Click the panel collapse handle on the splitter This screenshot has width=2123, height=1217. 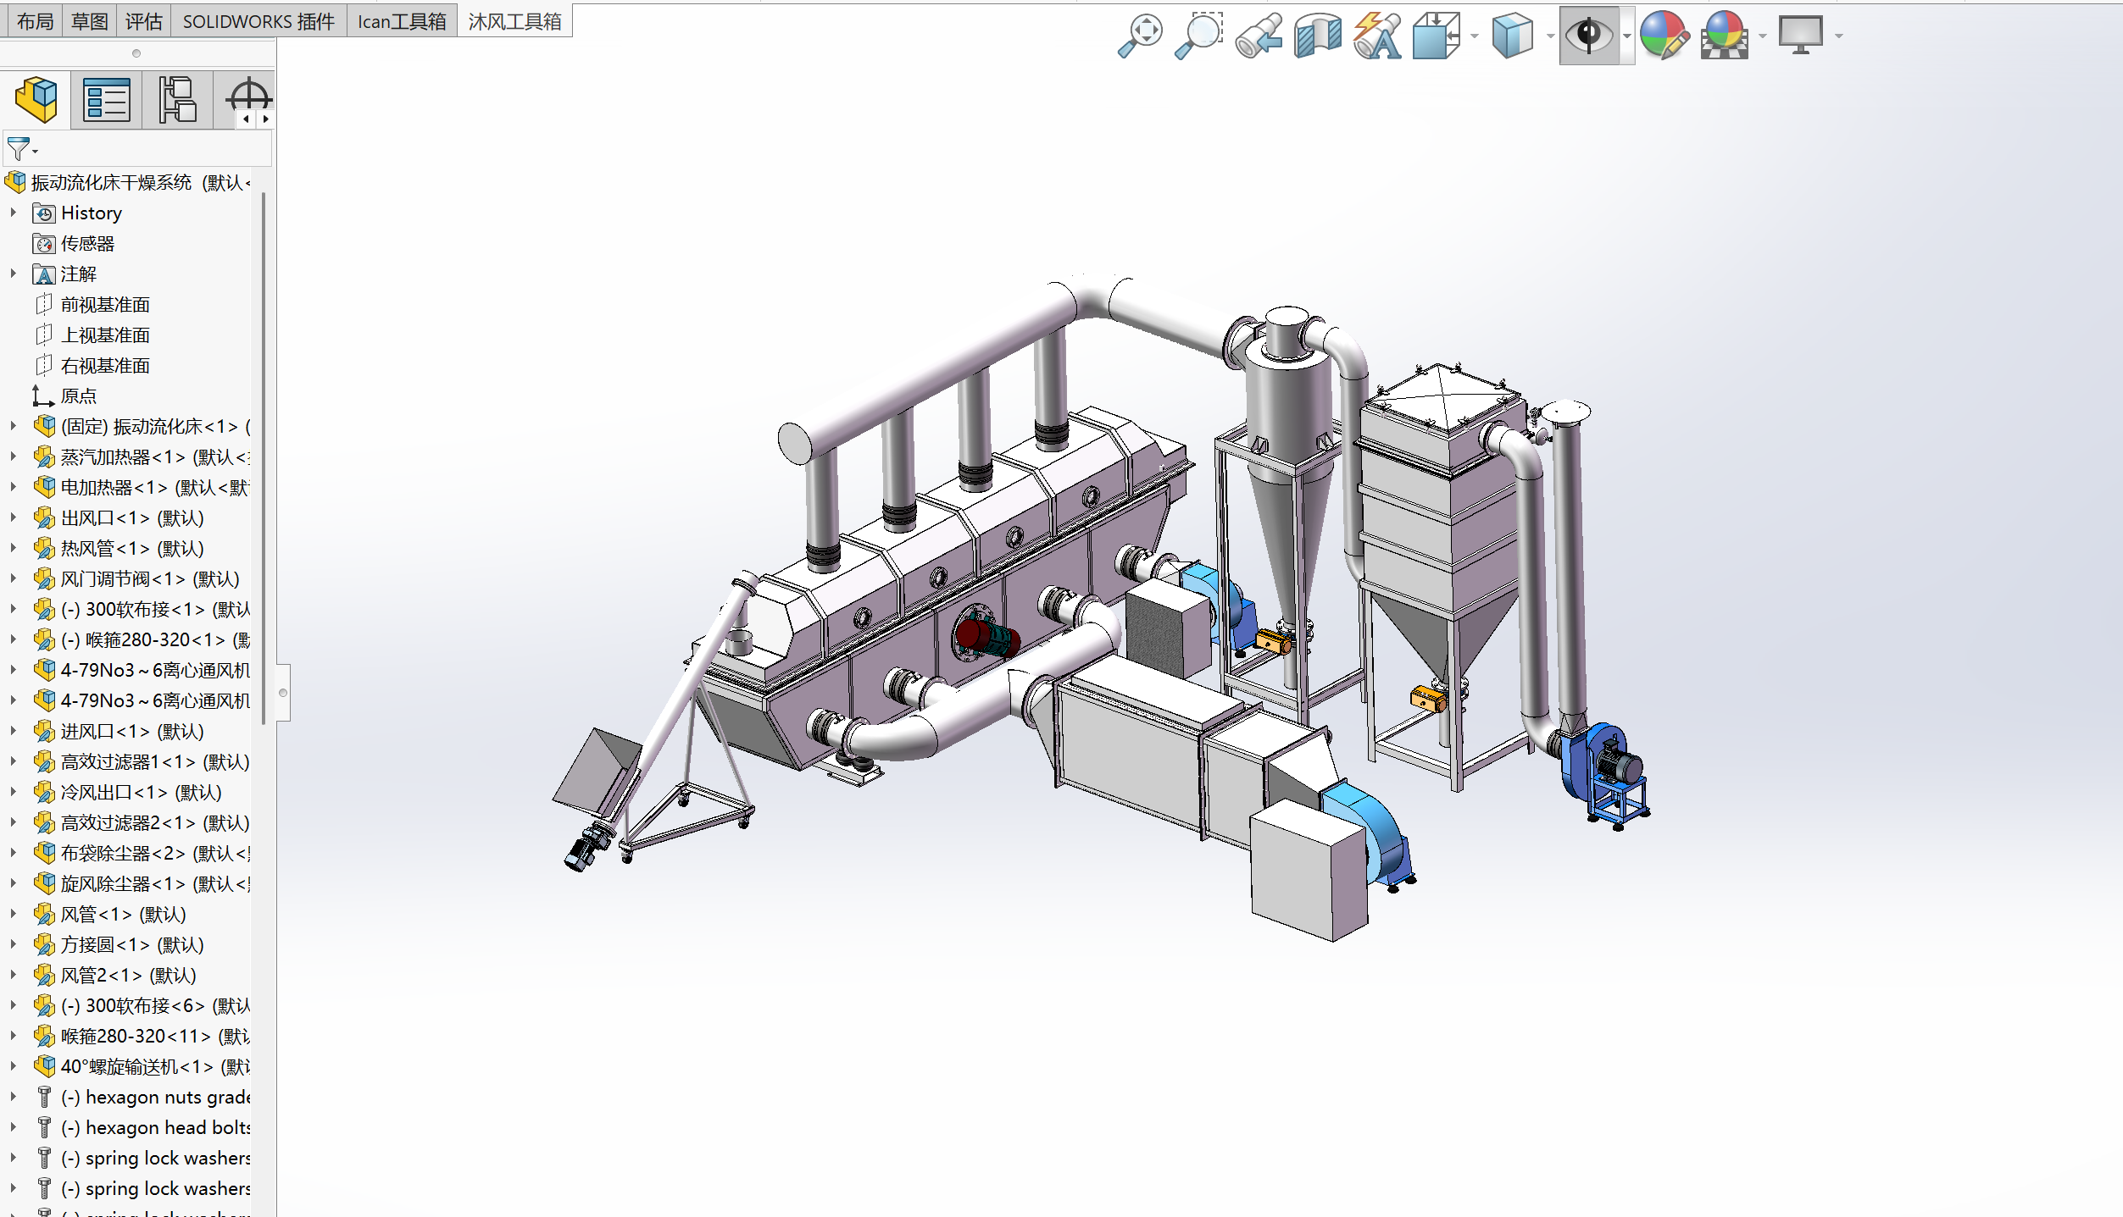283,693
